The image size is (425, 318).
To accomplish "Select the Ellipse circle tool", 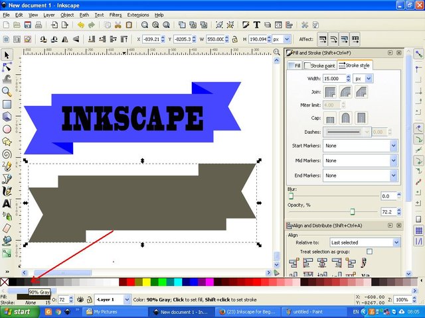I will [x=7, y=129].
